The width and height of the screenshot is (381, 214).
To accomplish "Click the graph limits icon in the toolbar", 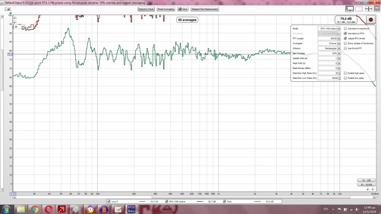I will coord(368,9).
